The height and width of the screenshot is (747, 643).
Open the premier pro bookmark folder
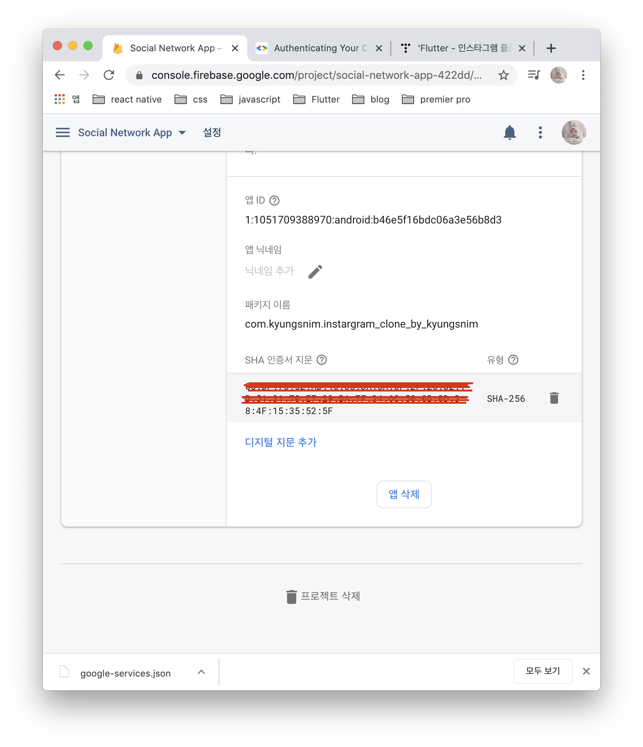[x=436, y=99]
